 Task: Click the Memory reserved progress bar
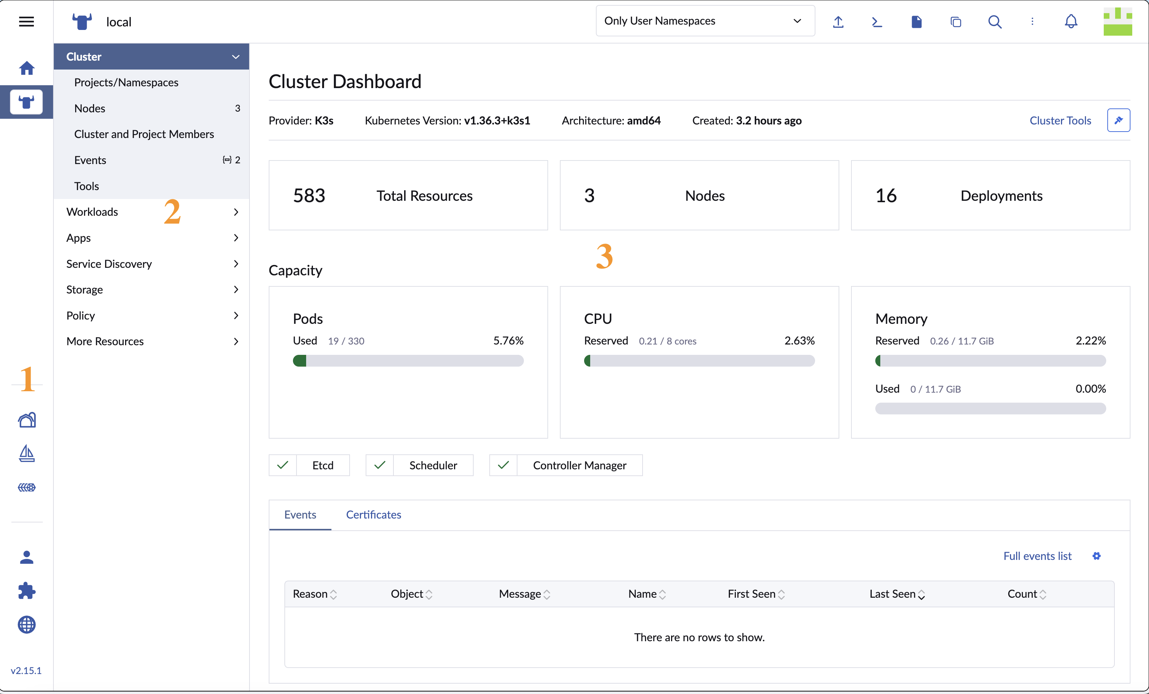pyautogui.click(x=990, y=361)
